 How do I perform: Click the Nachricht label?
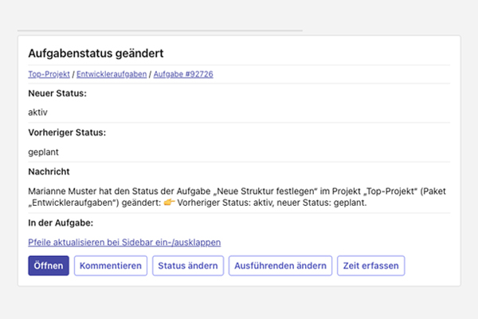pyautogui.click(x=49, y=171)
